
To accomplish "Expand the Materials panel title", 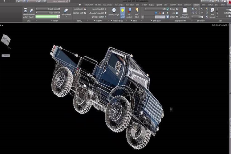I will (98, 21).
